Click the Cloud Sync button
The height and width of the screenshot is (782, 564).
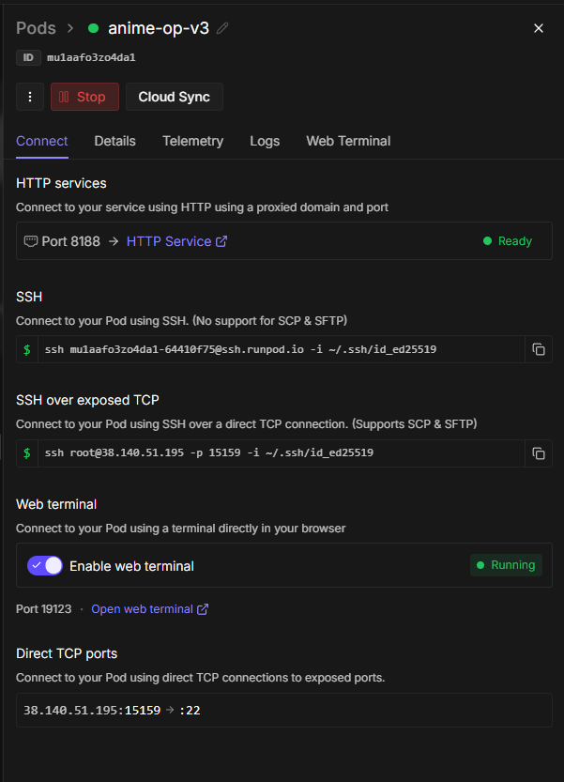(x=174, y=97)
